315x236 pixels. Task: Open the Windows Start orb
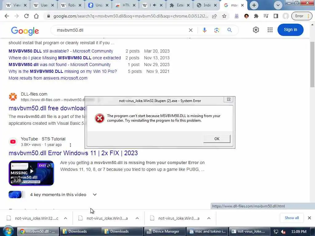coord(8,231)
